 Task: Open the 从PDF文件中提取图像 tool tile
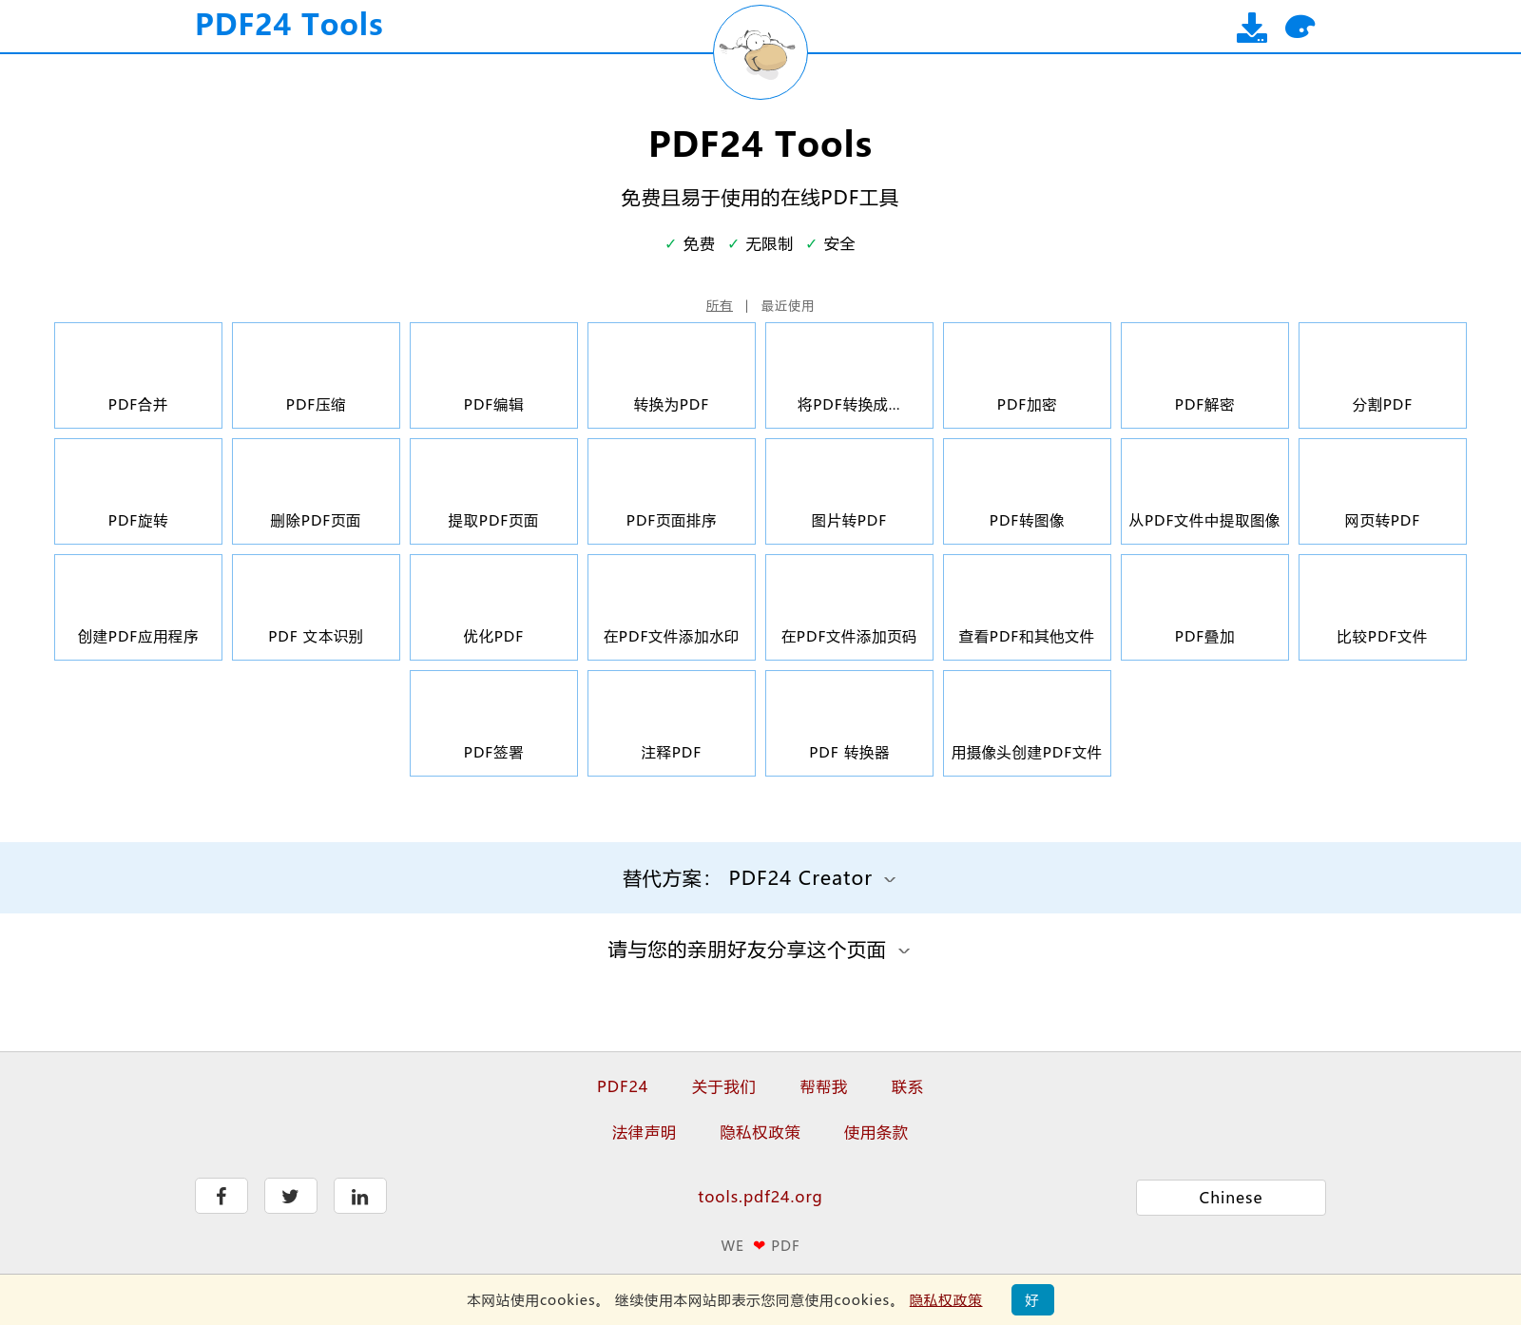click(x=1204, y=491)
